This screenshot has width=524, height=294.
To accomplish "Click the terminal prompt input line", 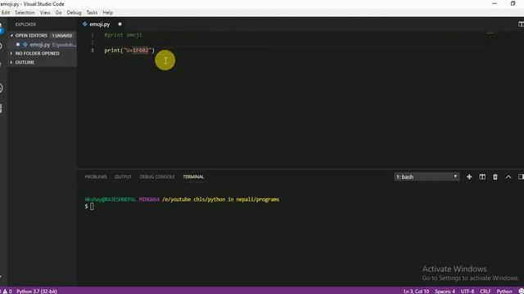I will tap(89, 207).
